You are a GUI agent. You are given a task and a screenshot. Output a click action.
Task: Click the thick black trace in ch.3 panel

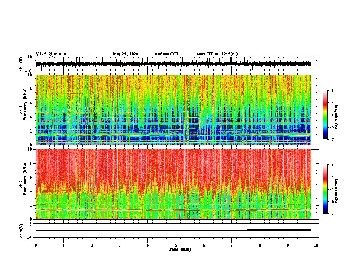tap(279, 230)
